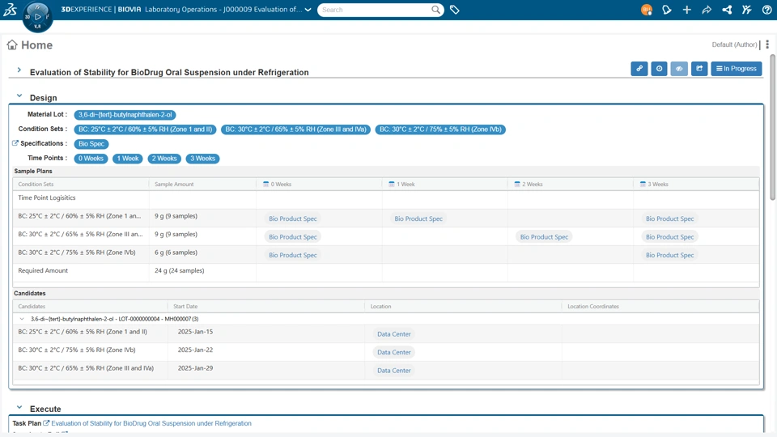777x437 pixels.
Task: Click calendar icon in 1 Week column
Action: [392, 184]
